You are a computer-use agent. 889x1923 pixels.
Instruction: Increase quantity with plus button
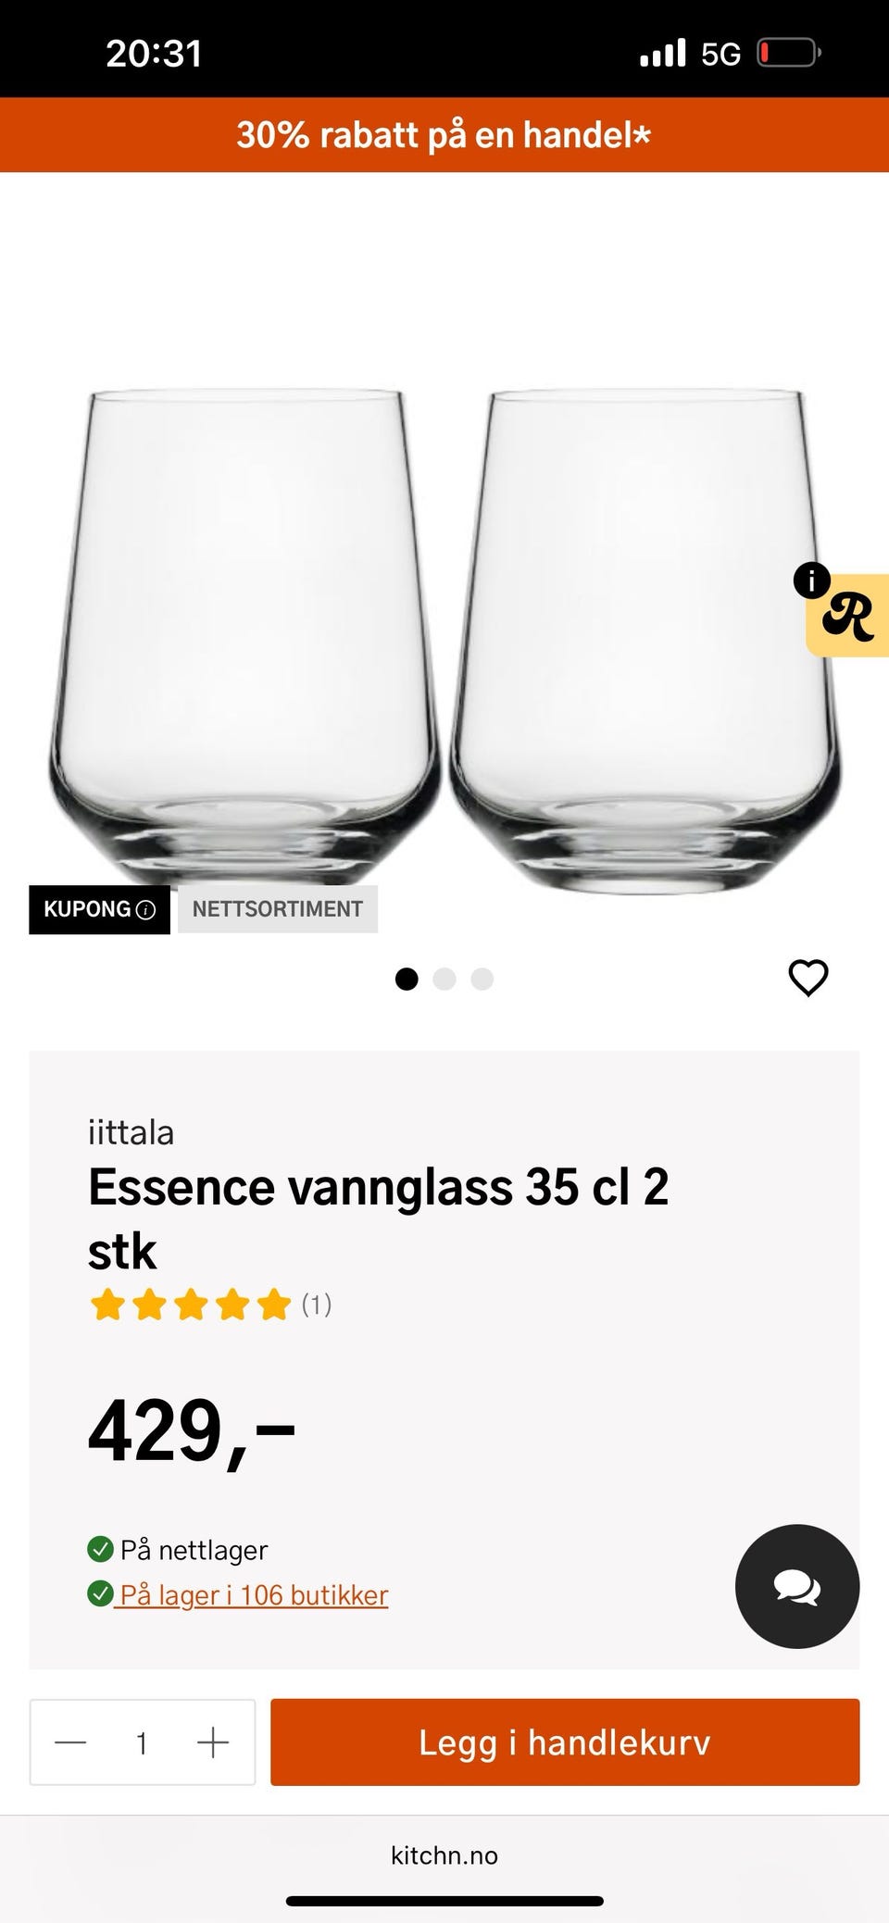[x=213, y=1742]
